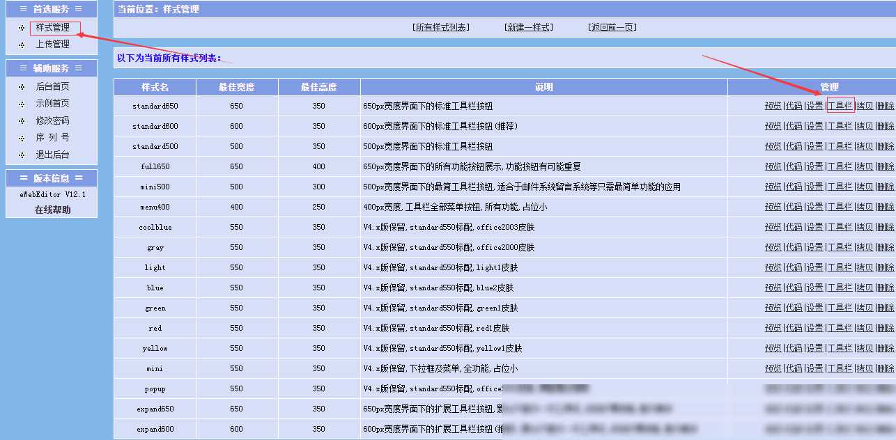Click the bullet icon beside 样式管理

point(22,28)
